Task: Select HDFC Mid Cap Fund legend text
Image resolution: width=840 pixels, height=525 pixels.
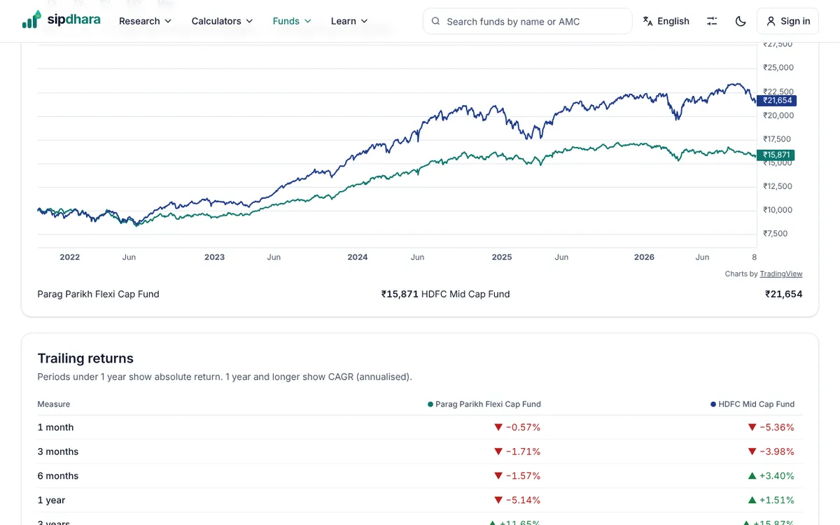Action: 465,294
